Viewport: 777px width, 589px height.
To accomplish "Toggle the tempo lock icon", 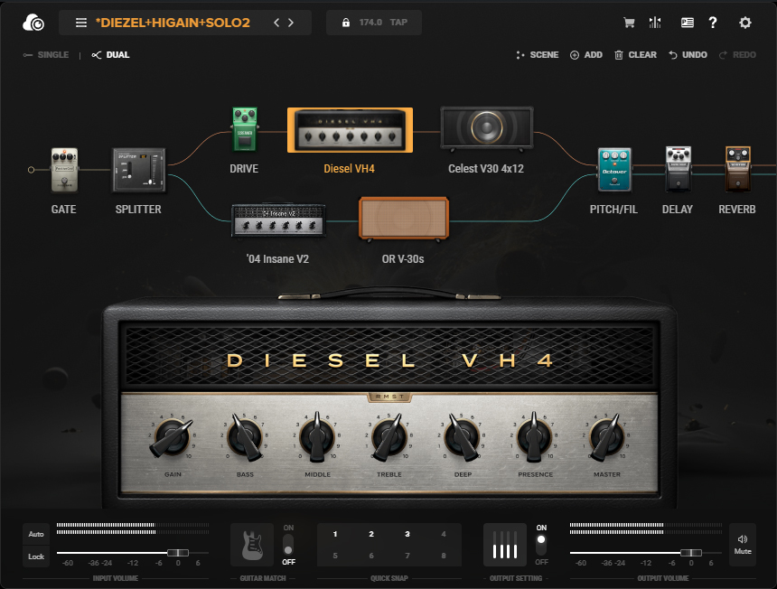I will click(x=345, y=23).
